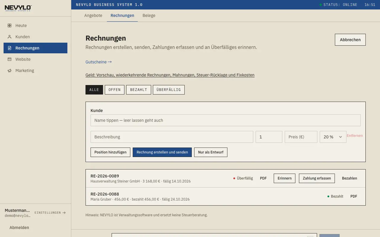Click the Website browser icon
380x237 pixels.
[x=9, y=59]
